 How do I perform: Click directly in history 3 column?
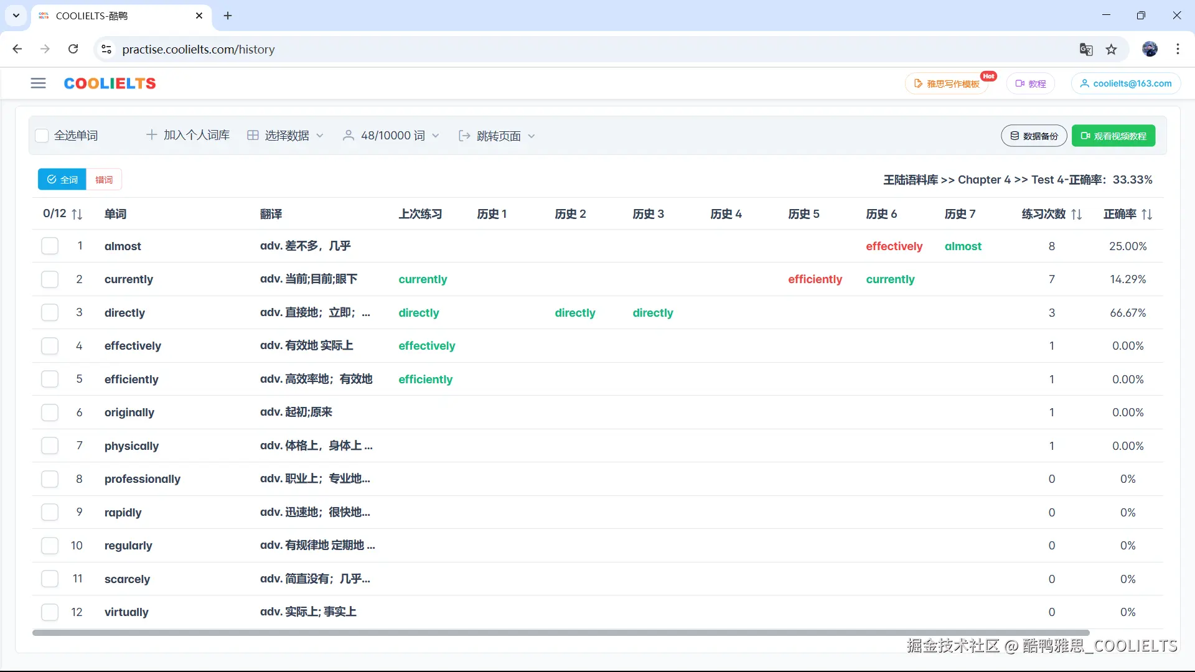click(x=653, y=312)
